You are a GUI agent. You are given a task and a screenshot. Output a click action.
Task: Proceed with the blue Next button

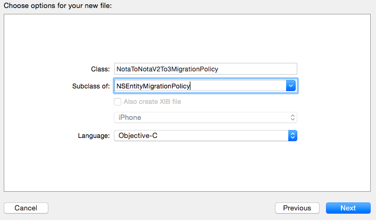coord(348,208)
